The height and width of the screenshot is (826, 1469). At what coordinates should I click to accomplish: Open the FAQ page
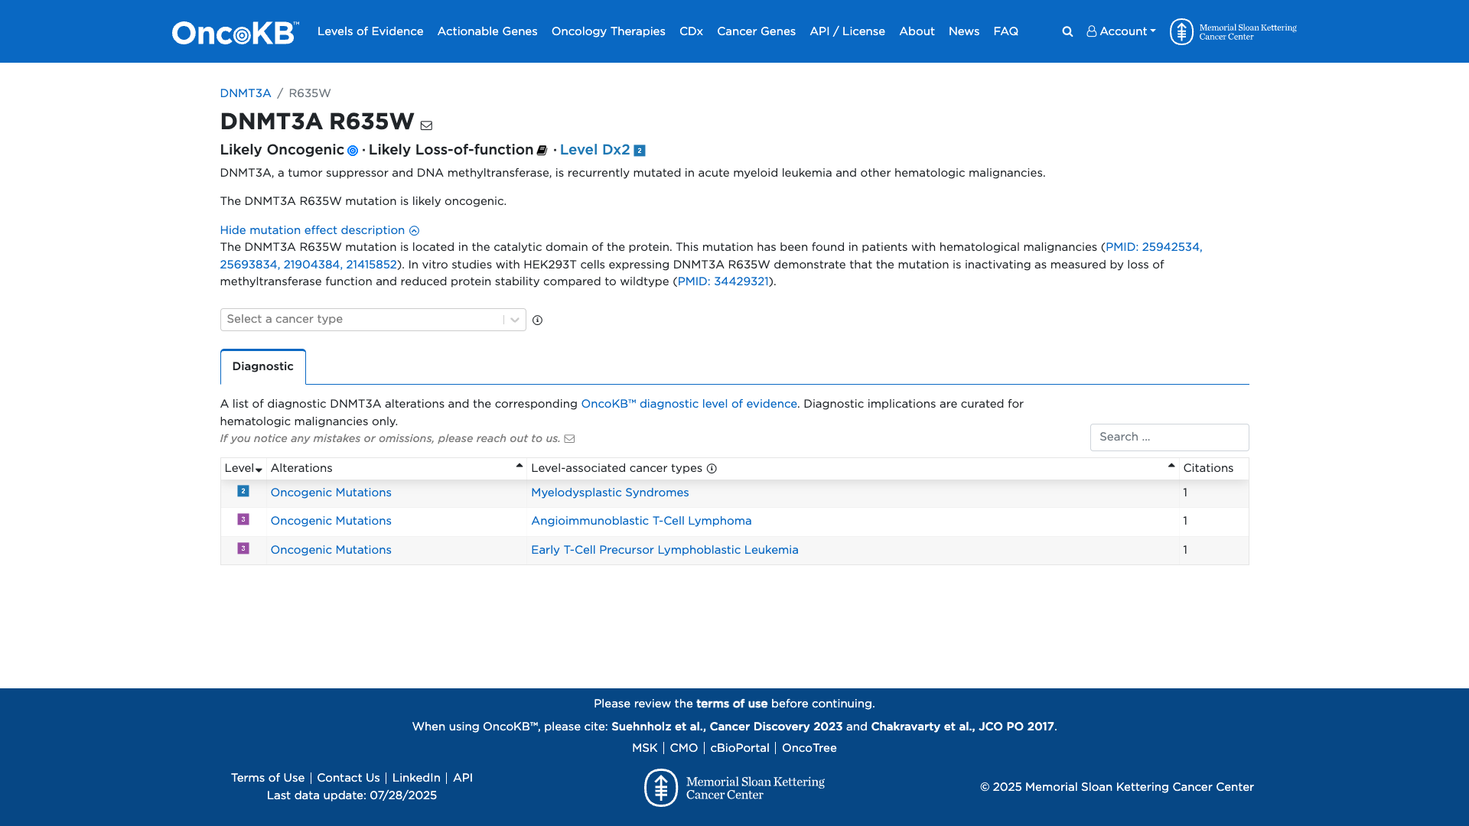click(1005, 31)
